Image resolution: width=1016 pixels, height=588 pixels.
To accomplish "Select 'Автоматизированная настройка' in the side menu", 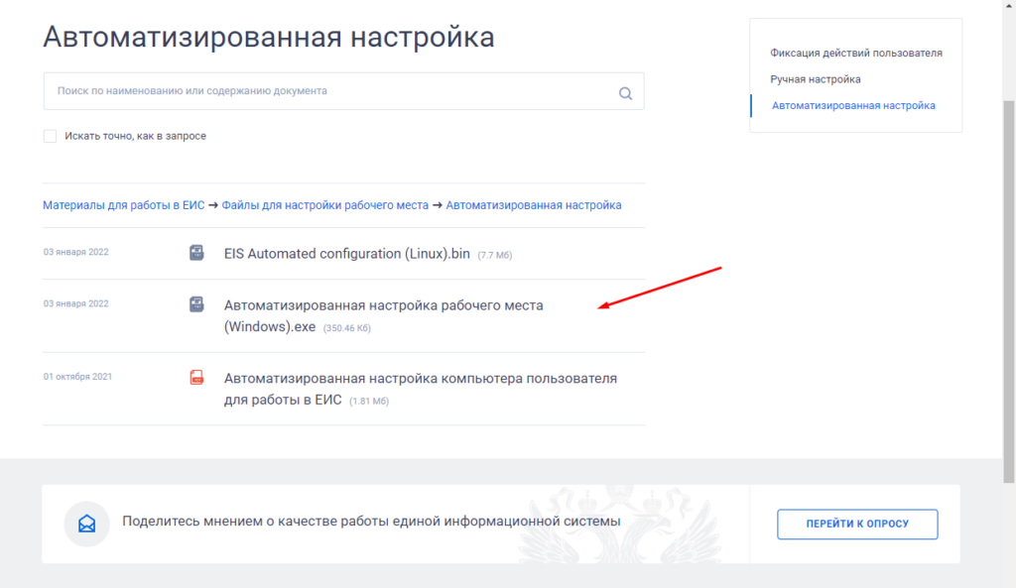I will click(853, 105).
